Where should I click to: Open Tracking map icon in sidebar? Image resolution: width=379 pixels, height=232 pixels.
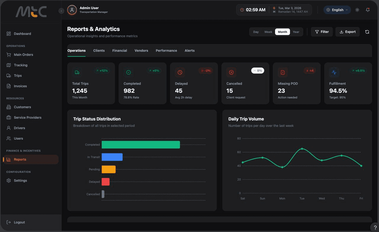pyautogui.click(x=9, y=65)
